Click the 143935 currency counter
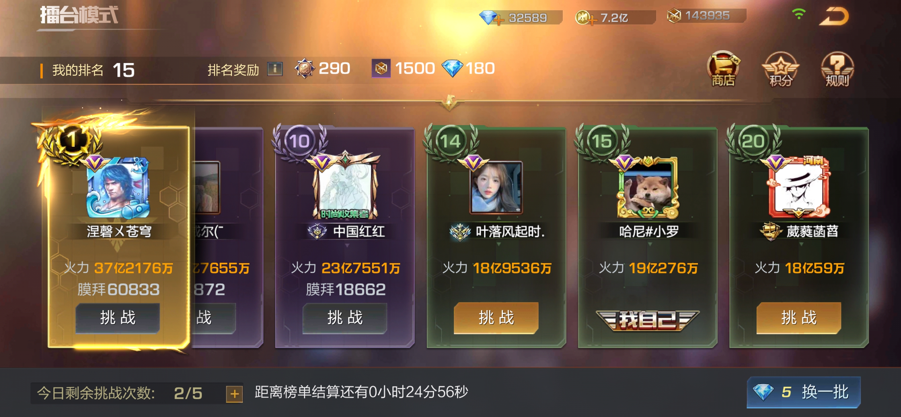Screen dimensions: 901x417 [x=706, y=16]
